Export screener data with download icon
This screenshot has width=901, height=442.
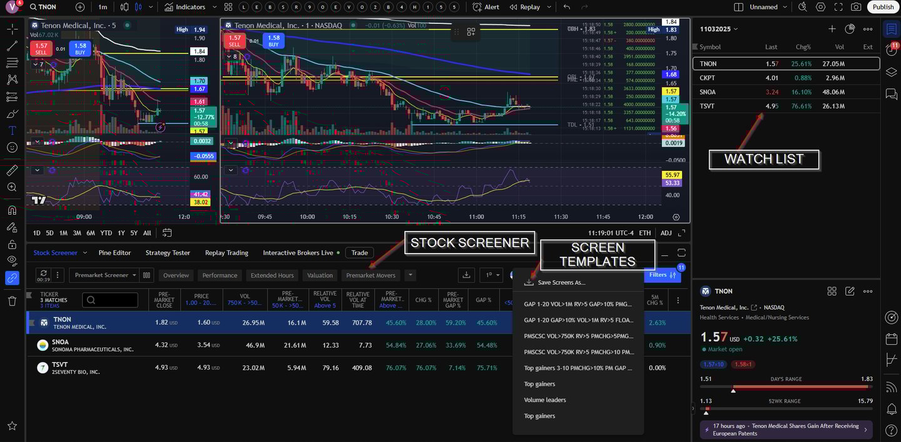tap(466, 275)
